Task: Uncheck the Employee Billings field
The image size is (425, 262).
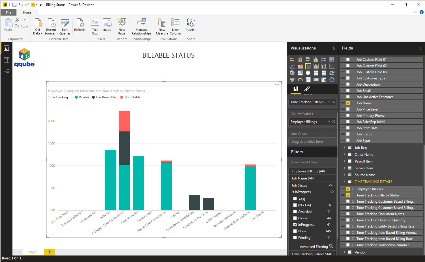Action: click(348, 189)
